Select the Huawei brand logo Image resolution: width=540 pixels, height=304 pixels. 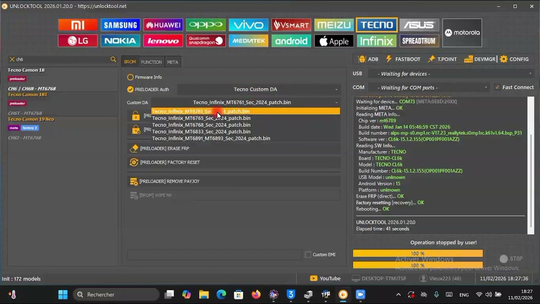point(163,25)
